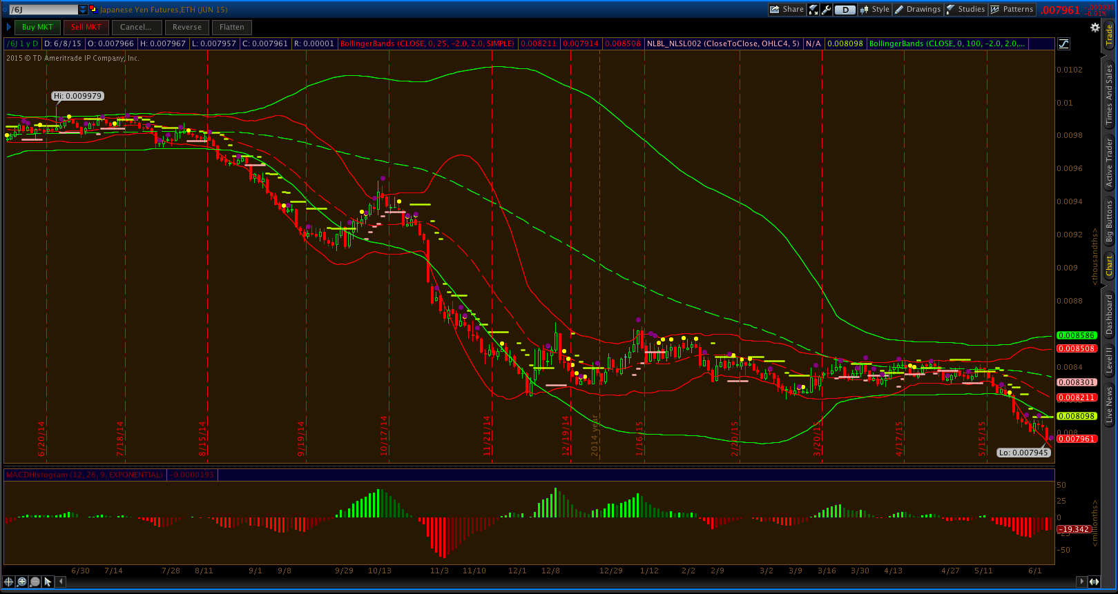
Task: Click scroll-left arrow beside pointer tool
Action: pos(61,582)
